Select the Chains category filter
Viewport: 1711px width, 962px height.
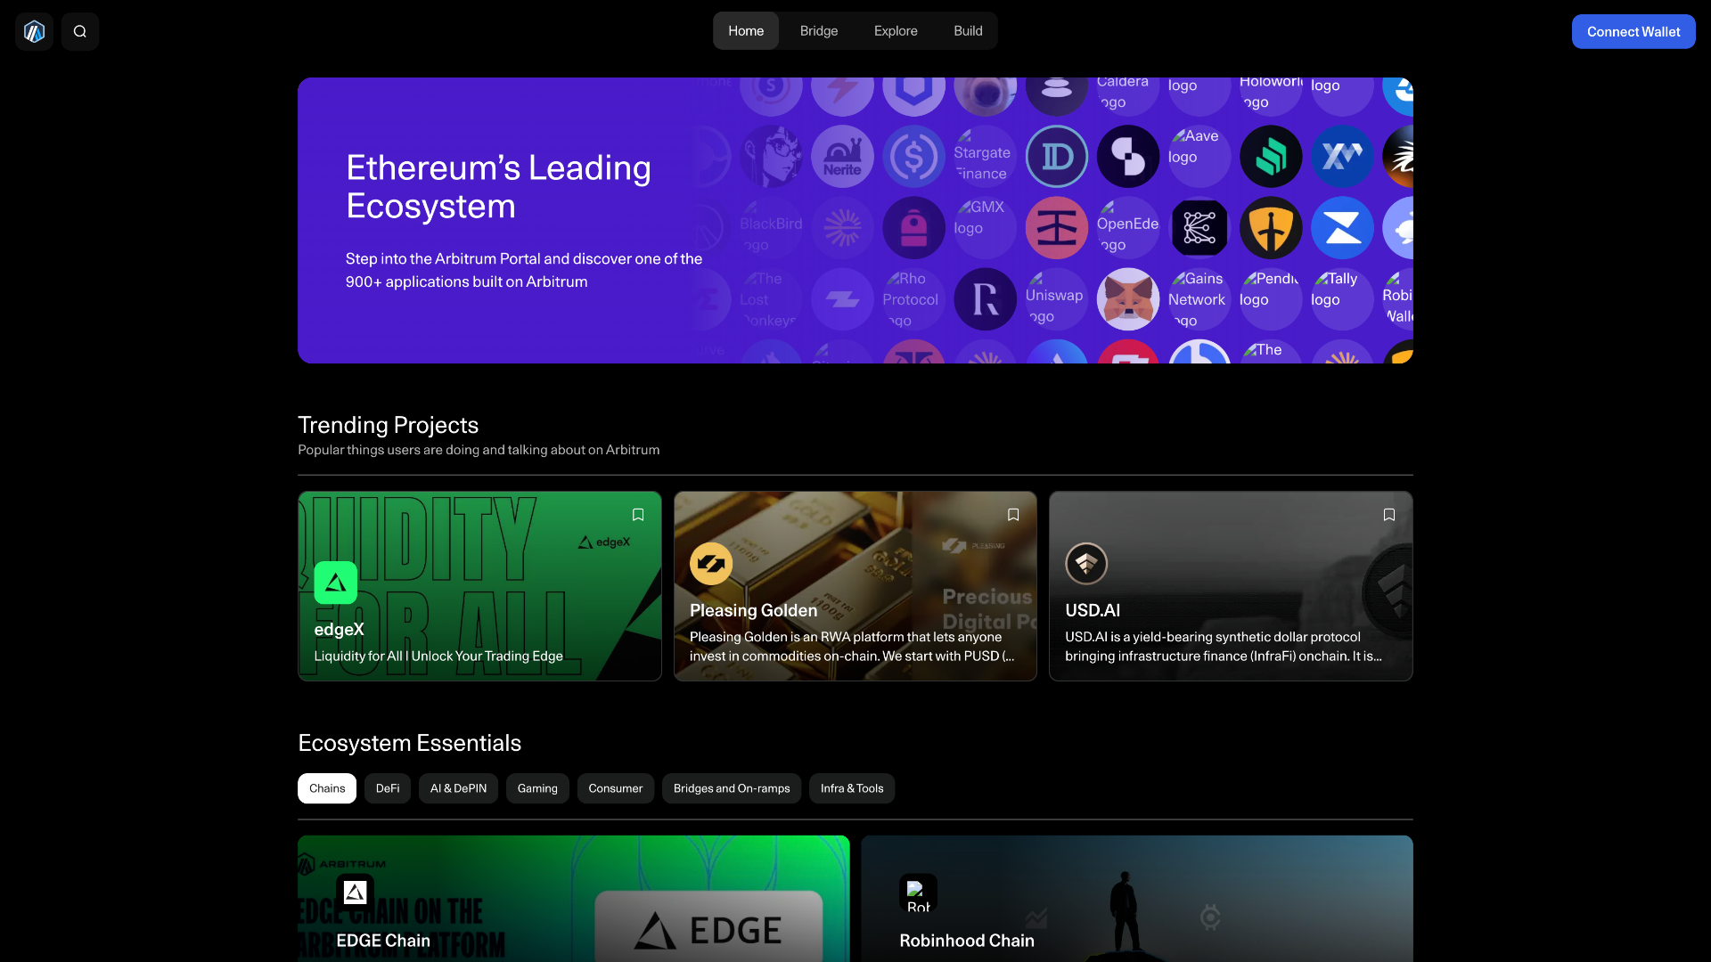point(327,788)
